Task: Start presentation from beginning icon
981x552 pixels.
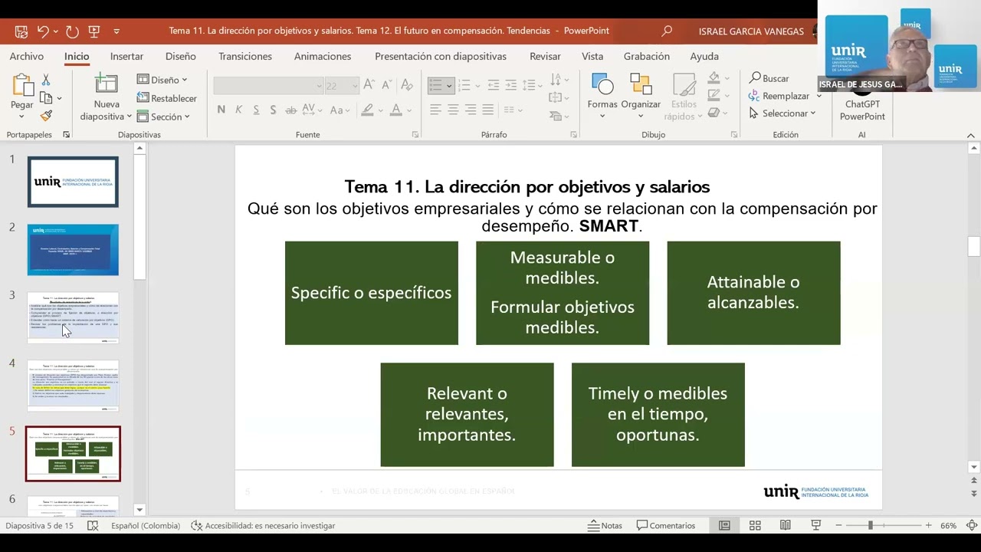Action: (94, 31)
